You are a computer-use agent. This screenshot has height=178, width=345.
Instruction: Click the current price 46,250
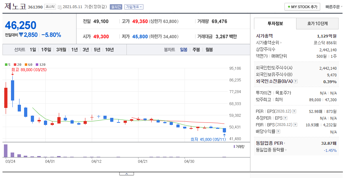[21, 25]
